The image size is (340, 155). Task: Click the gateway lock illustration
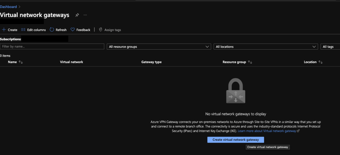[236, 91]
